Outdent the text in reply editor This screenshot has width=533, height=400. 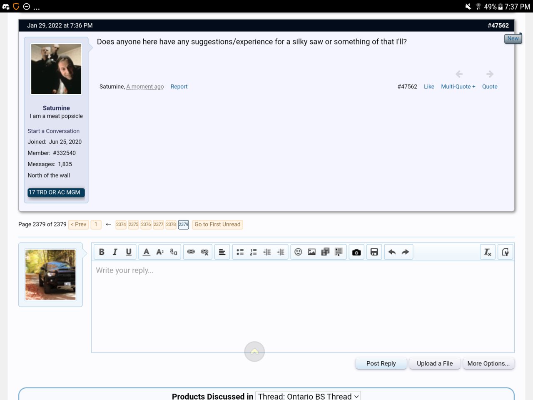267,252
